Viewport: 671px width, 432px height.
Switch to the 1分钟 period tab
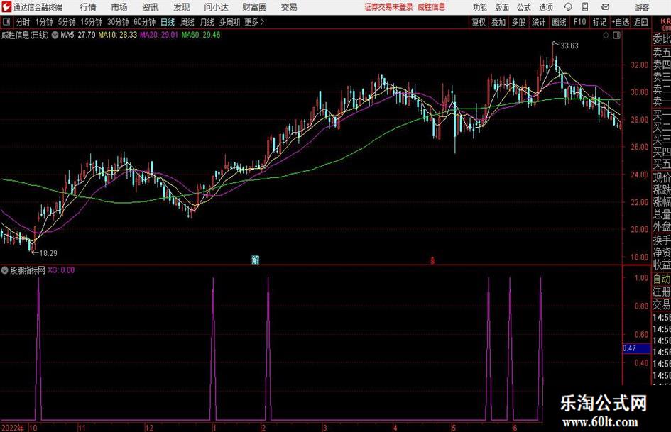(x=44, y=22)
